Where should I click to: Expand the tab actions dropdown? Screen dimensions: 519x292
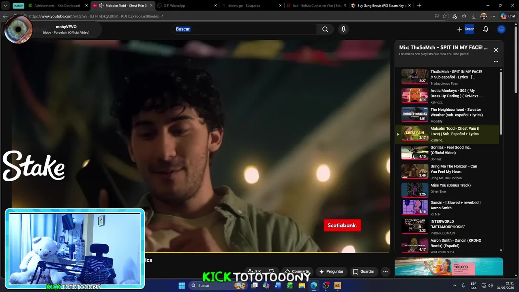point(5,6)
